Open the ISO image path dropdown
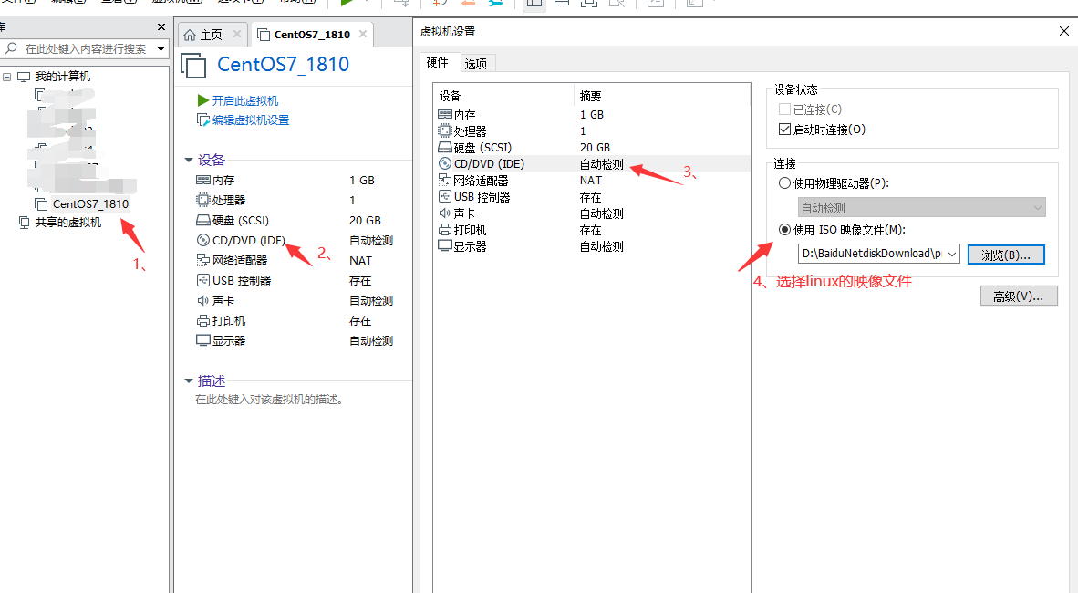Screen dimensions: 1078x593 952,254
